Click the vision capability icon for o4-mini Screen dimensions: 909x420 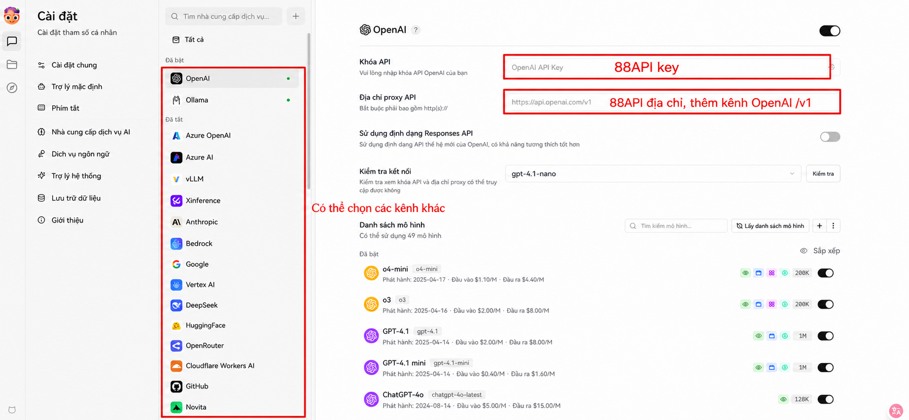pos(745,273)
